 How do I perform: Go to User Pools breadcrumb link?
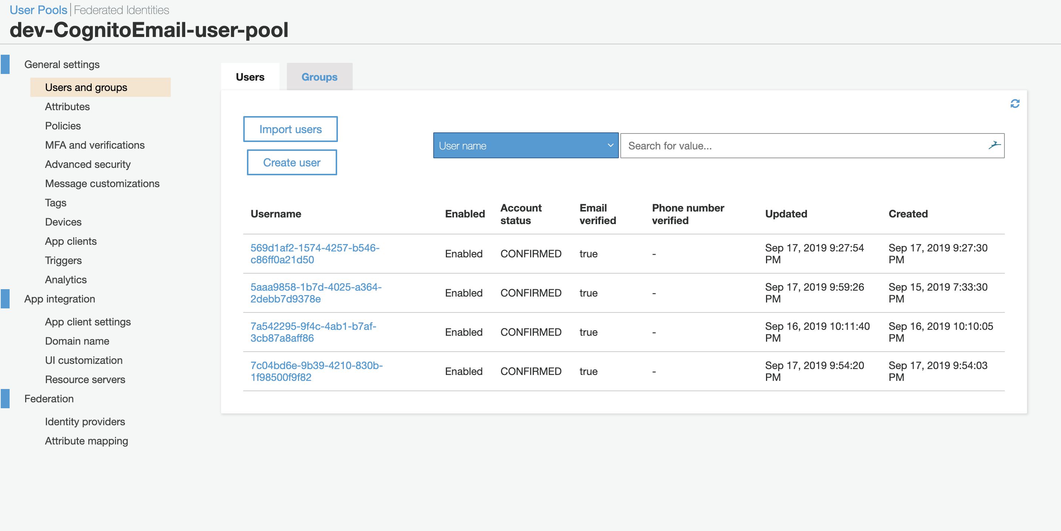click(38, 10)
